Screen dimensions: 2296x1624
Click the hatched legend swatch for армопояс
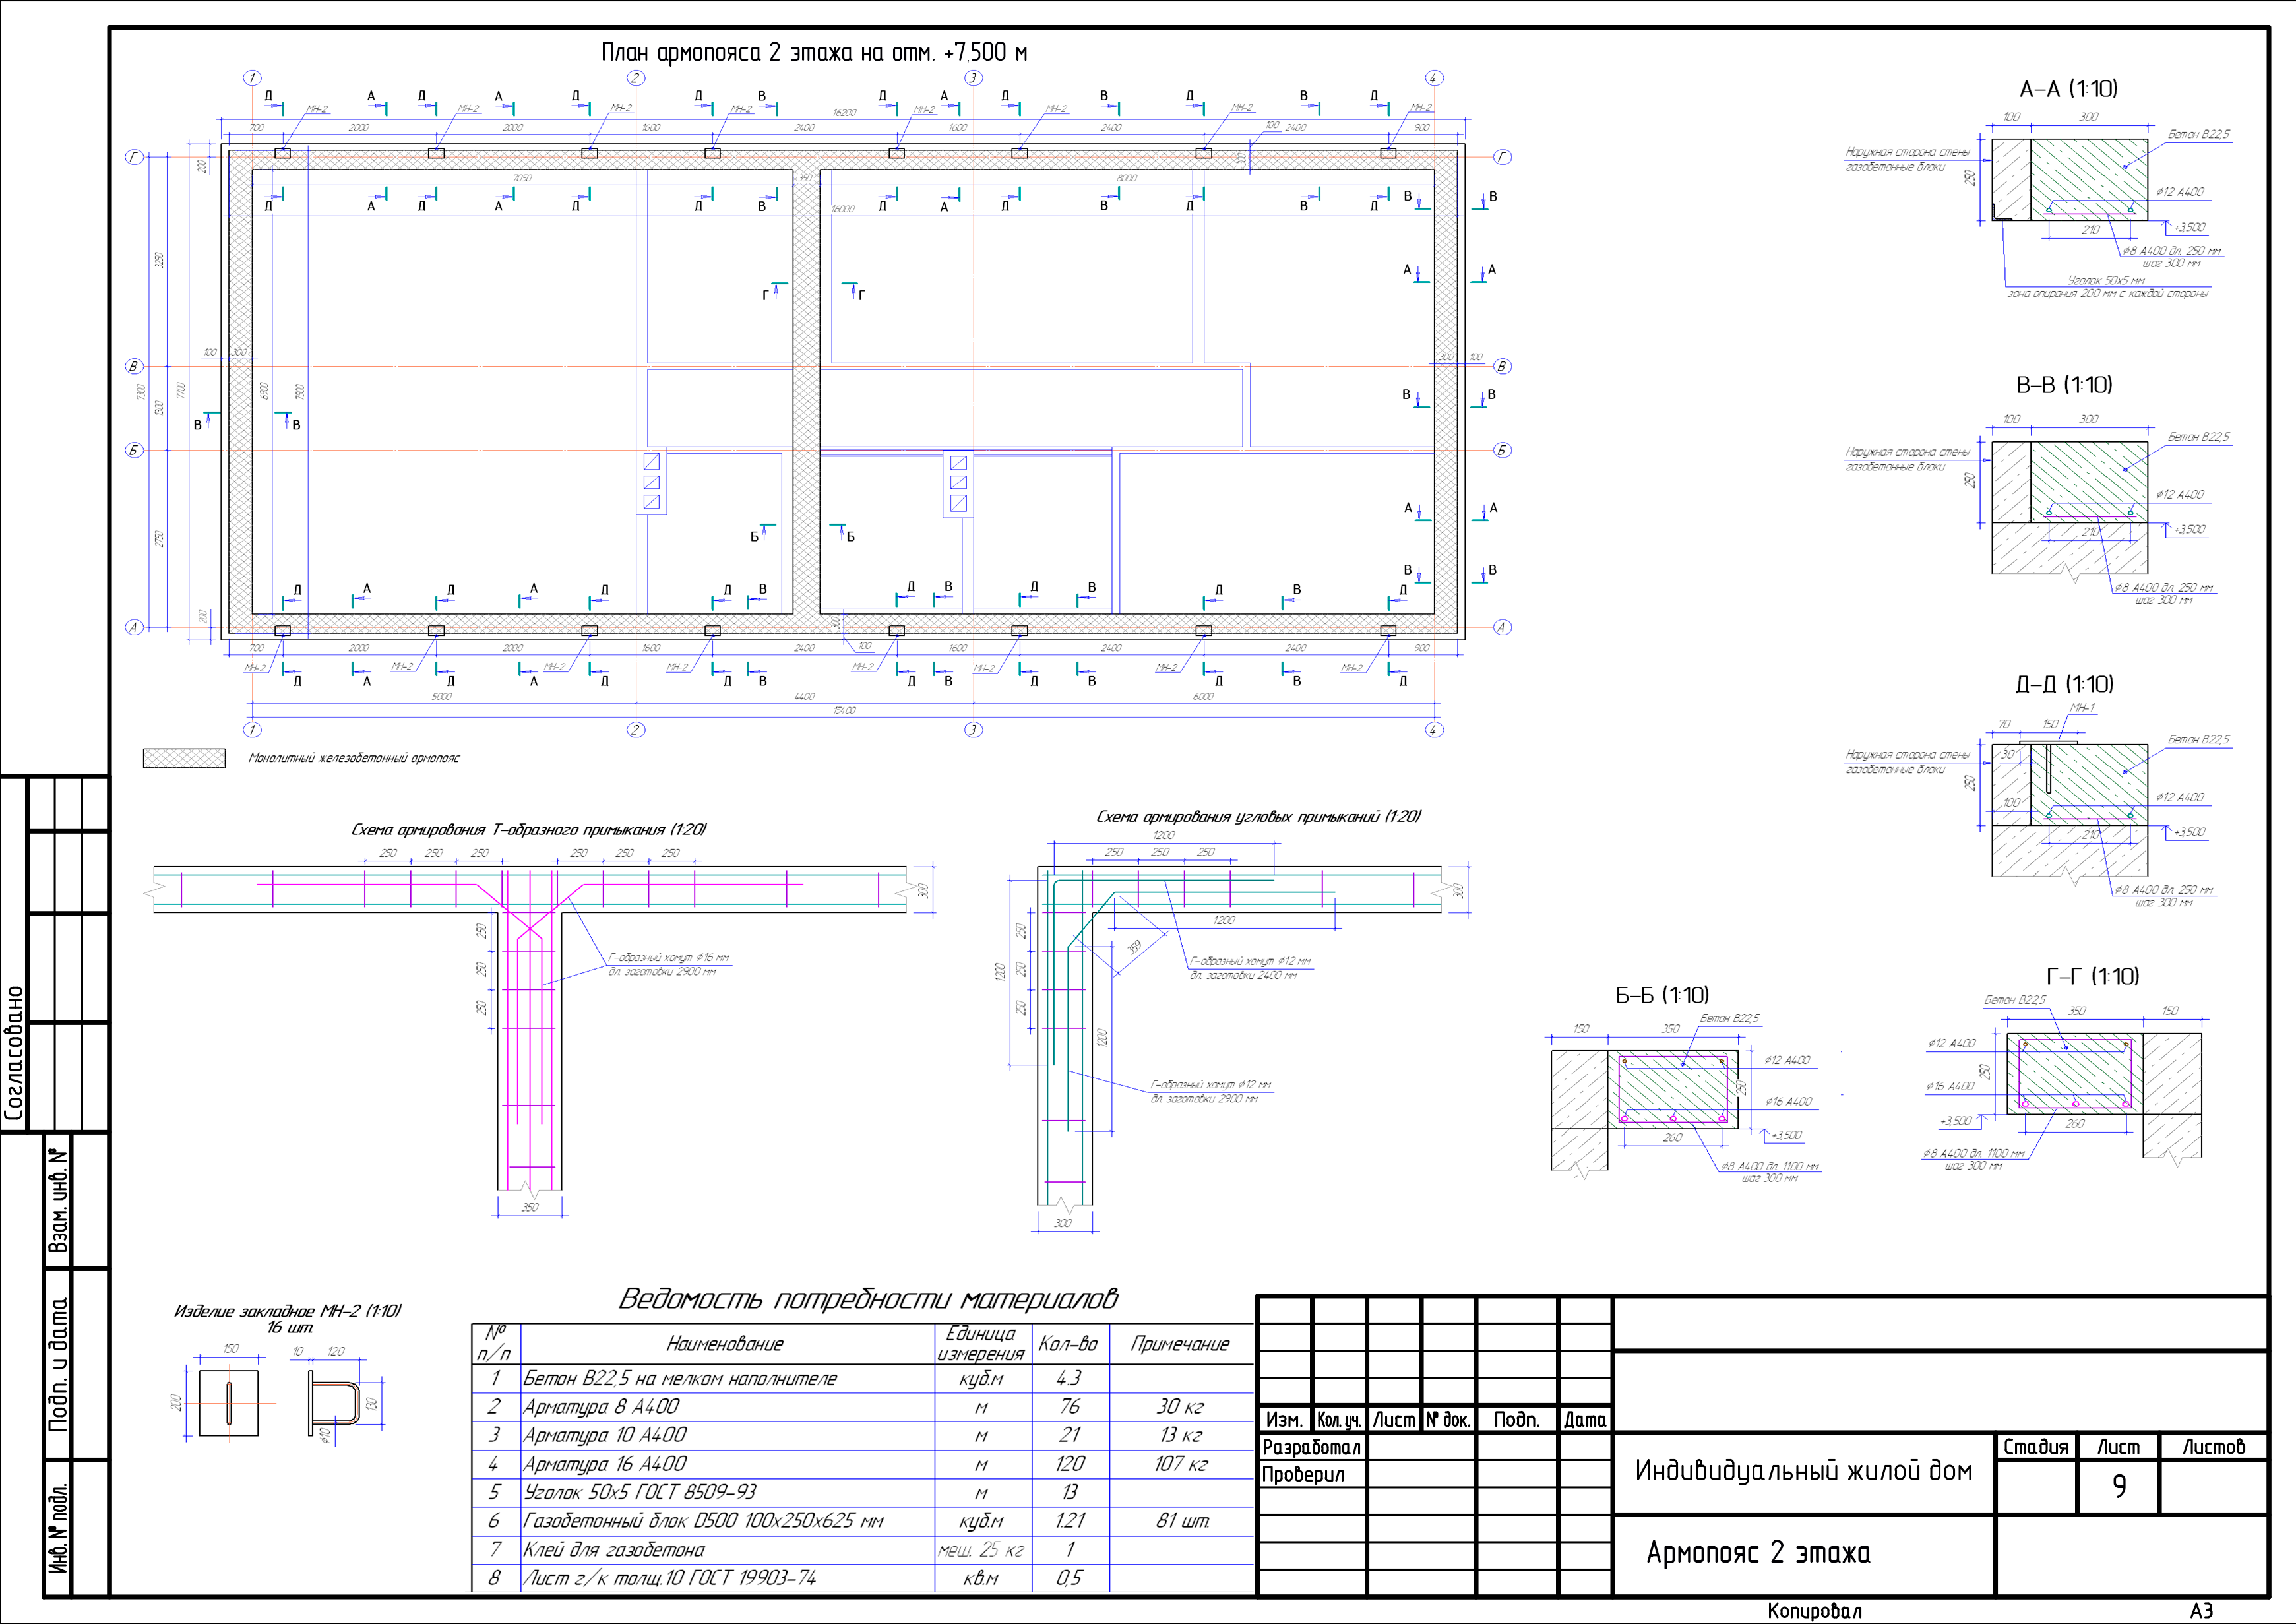coord(184,758)
